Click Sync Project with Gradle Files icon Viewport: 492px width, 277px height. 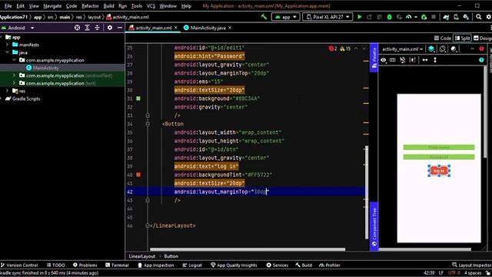[446, 17]
